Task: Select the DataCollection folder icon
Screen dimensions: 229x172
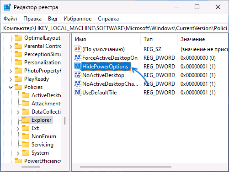Action: click(26, 112)
